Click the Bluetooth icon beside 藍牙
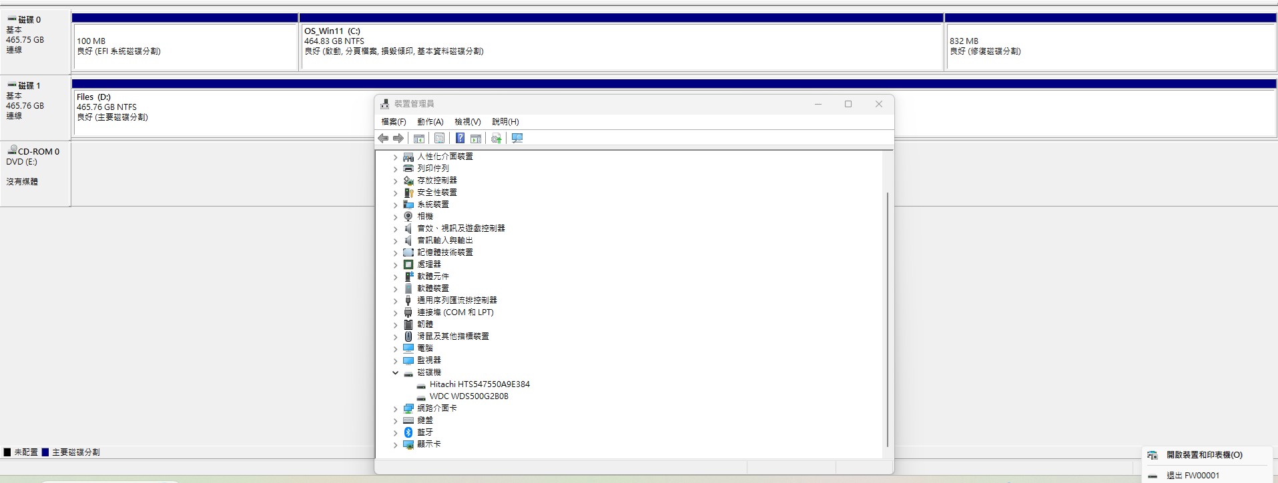This screenshot has width=1278, height=483. pyautogui.click(x=408, y=432)
